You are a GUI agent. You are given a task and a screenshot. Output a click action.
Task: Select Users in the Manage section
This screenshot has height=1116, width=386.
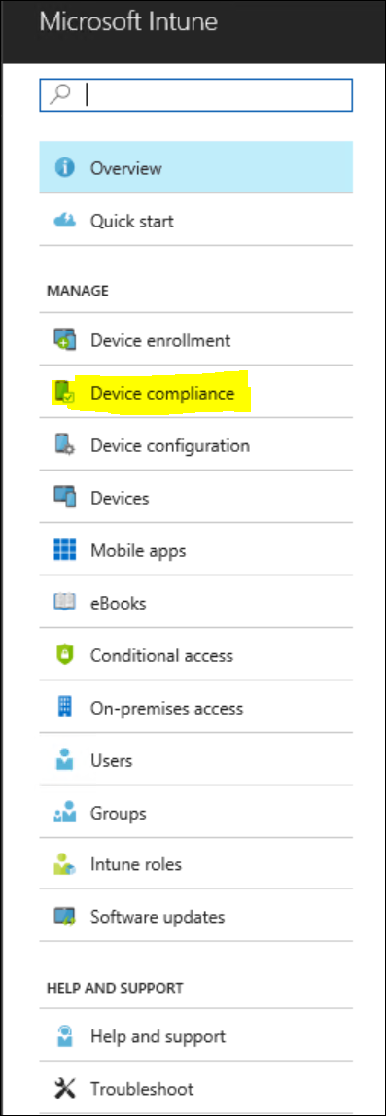point(195,760)
